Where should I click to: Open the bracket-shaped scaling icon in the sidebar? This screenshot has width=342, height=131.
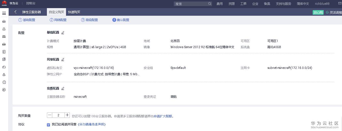click(4, 37)
